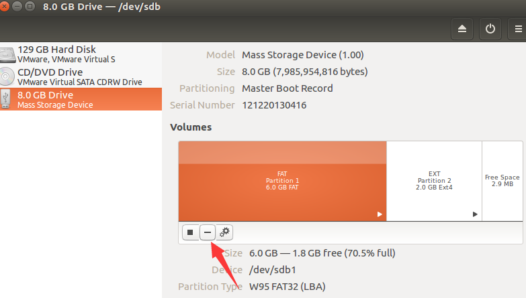Unmount the selected FAT partition
Screen dimensions: 526x298
click(x=190, y=232)
